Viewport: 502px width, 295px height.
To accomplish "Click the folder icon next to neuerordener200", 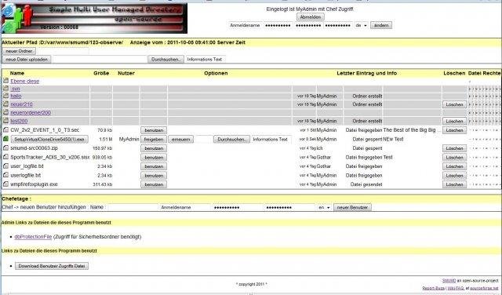I will pyautogui.click(x=5, y=112).
